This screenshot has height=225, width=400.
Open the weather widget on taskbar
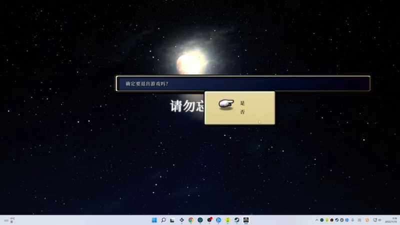(9, 220)
